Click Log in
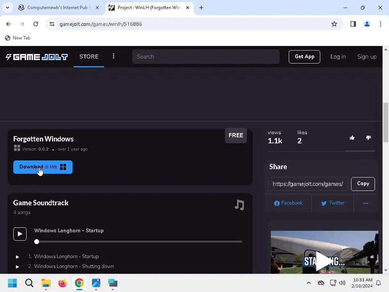389x292 pixels. pos(338,57)
